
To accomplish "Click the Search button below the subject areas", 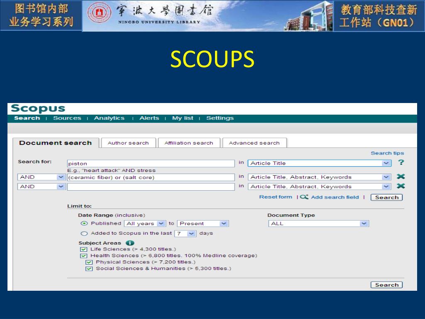I will coord(386,285).
